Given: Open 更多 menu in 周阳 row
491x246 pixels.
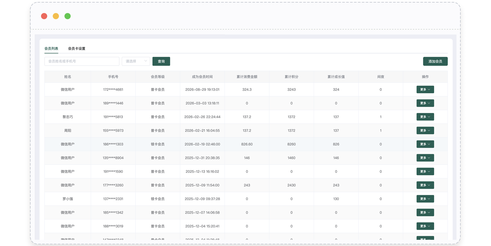Looking at the screenshot, I should pyautogui.click(x=425, y=130).
